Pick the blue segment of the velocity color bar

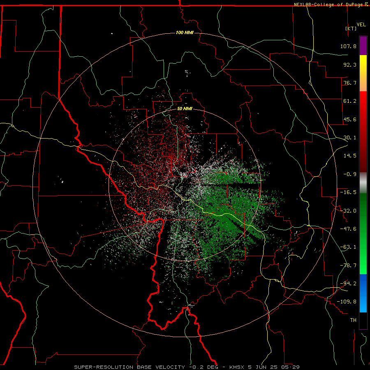point(363,293)
